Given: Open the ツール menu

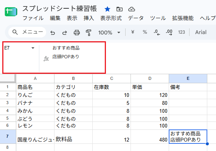Looking at the screenshot, I should (158, 18).
